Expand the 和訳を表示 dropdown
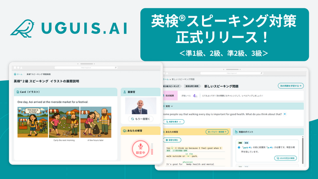 173,122
